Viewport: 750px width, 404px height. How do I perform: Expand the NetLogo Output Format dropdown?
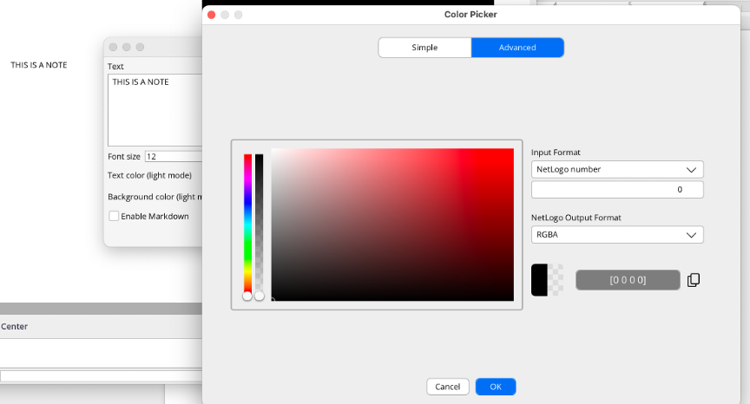point(617,235)
